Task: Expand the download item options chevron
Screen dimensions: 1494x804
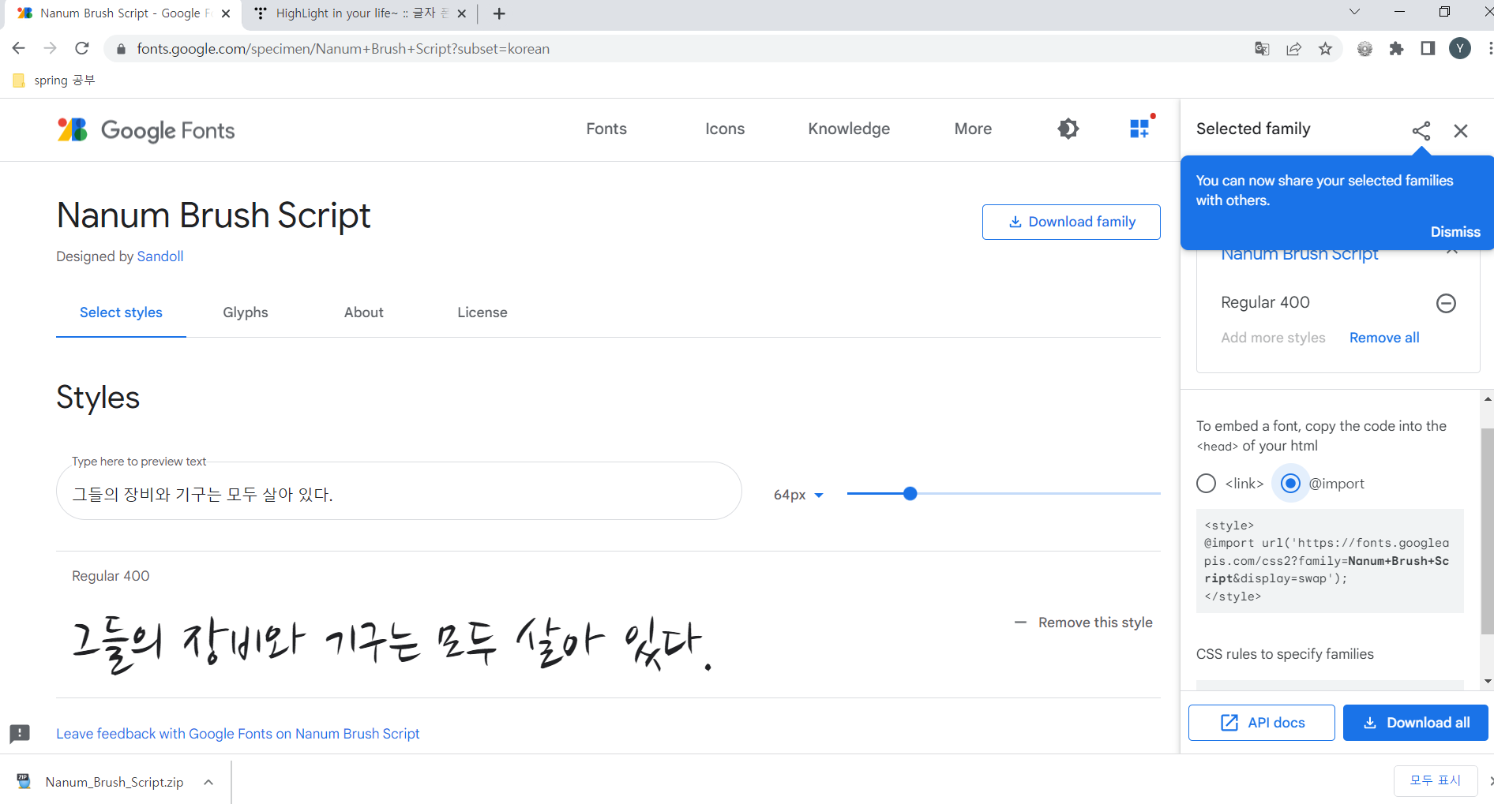Action: (208, 782)
